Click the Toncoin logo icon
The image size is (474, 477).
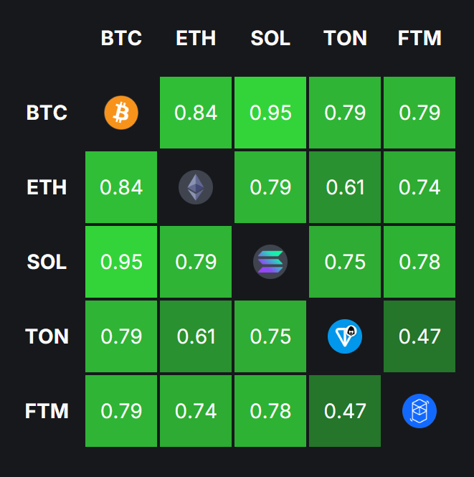(x=345, y=336)
